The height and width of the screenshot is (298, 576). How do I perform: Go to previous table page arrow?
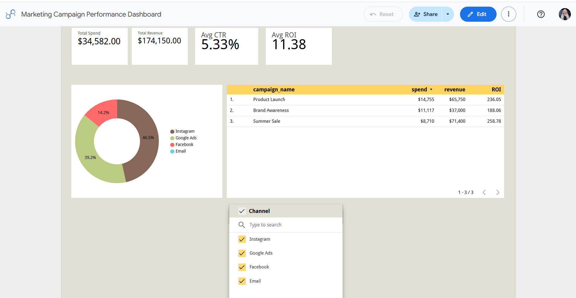pos(484,192)
